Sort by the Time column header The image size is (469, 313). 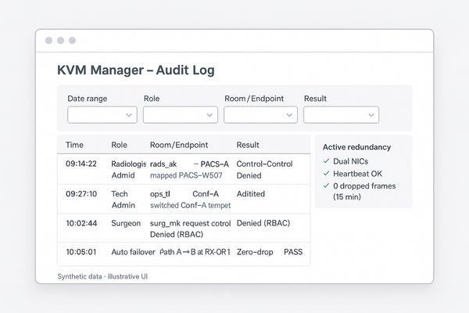tap(74, 145)
